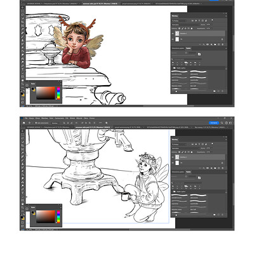Click the brush search field in lower Pędzle panel
The width and height of the screenshot is (254, 254).
coord(187,183)
